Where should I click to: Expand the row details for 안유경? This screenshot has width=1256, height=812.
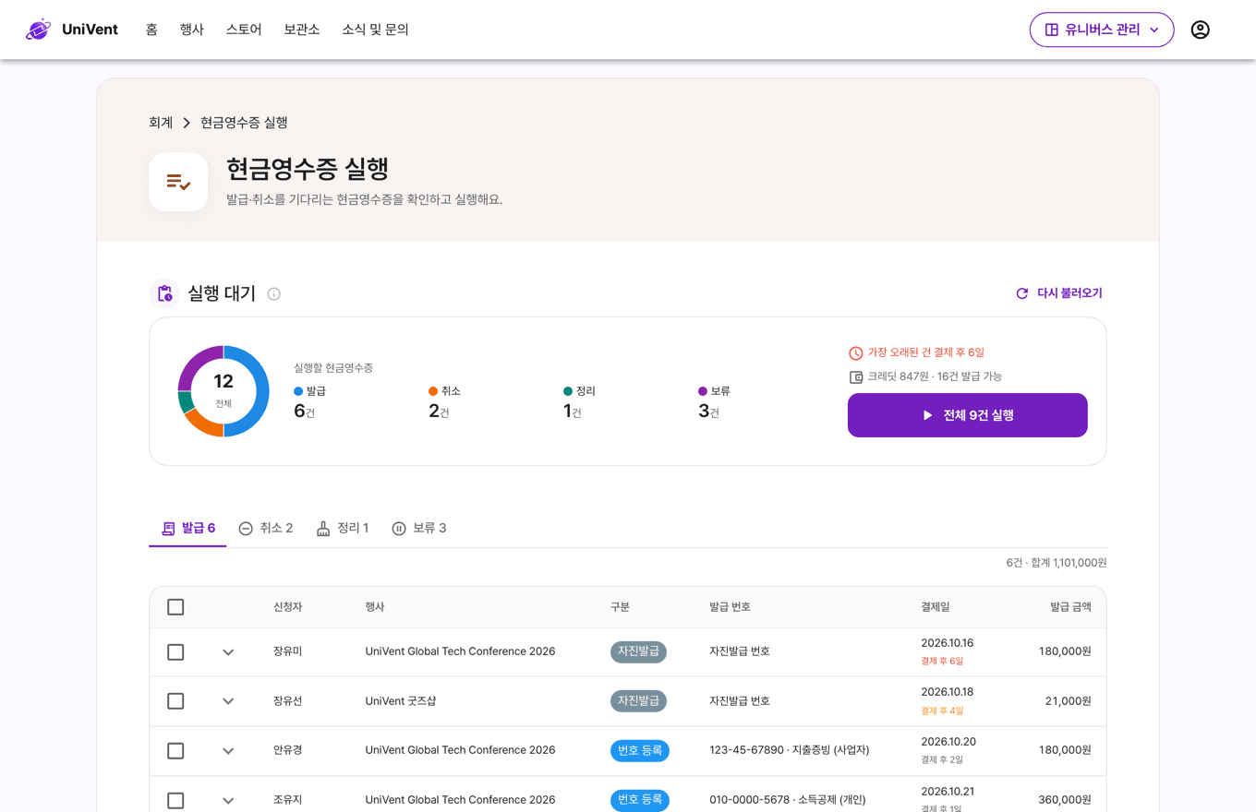(228, 751)
